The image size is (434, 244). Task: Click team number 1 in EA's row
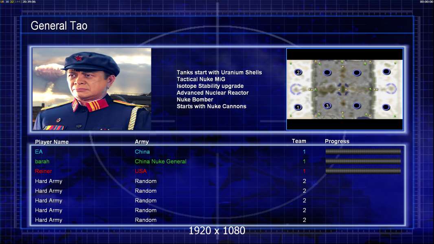pyautogui.click(x=304, y=152)
